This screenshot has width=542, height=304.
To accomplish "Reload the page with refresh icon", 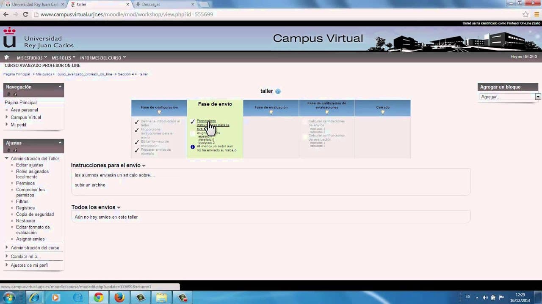I will coord(25,14).
